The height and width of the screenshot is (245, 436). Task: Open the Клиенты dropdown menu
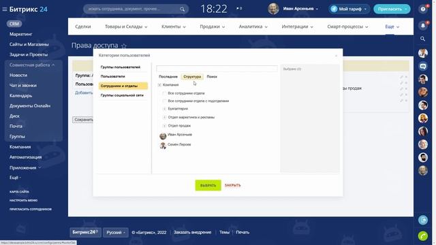coord(174,27)
